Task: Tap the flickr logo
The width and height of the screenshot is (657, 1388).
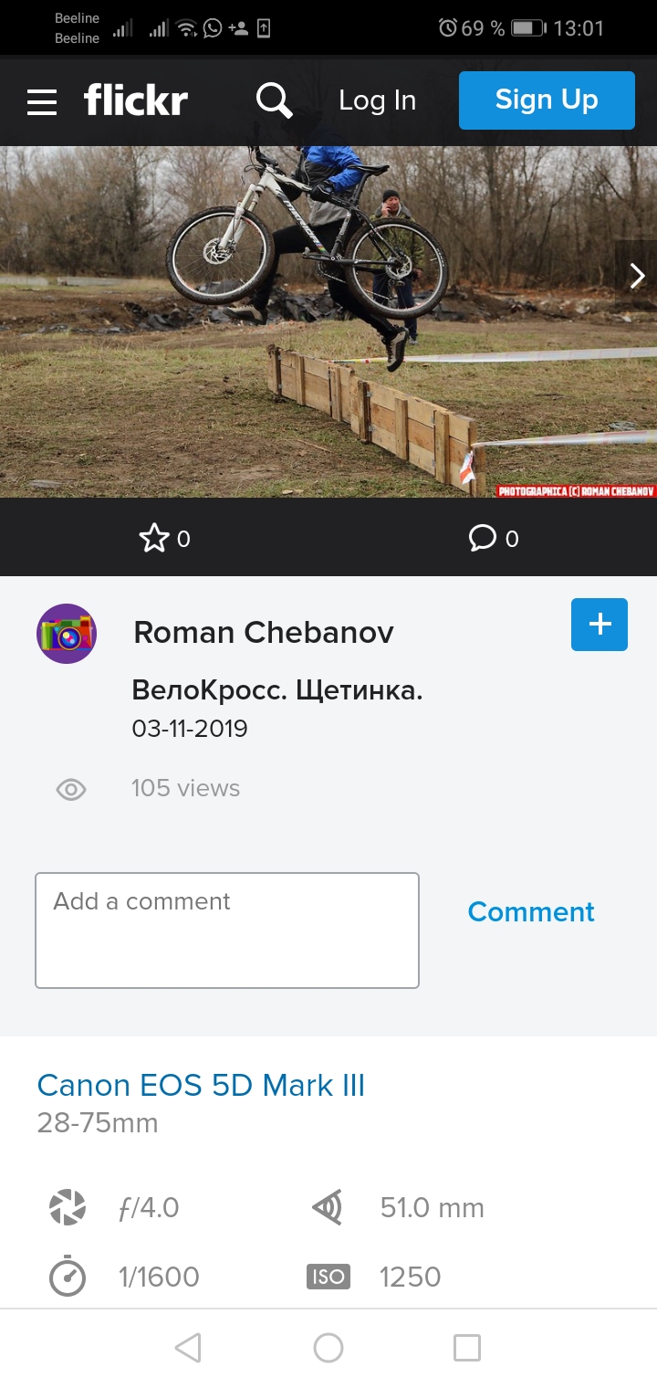Action: (x=136, y=100)
